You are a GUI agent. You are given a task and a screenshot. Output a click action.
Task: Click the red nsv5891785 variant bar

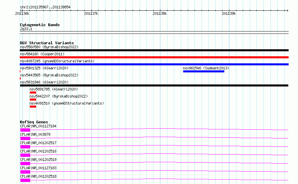[33, 93]
